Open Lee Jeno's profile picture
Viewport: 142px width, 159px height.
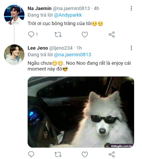pos(14,55)
